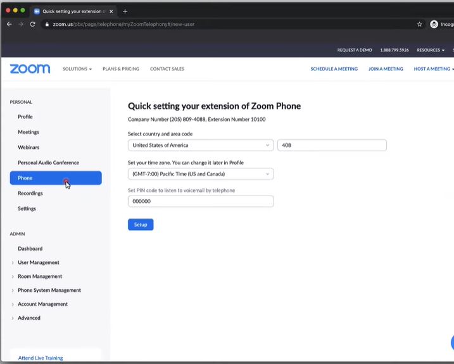Open Contact Sales page
This screenshot has height=364, width=454.
point(167,69)
